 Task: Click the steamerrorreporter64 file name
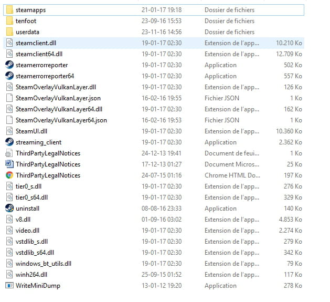pyautogui.click(x=45, y=76)
